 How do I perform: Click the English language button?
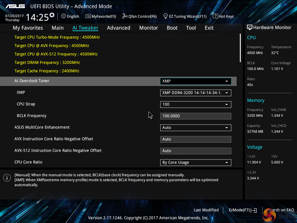(73, 17)
